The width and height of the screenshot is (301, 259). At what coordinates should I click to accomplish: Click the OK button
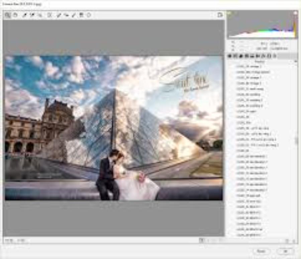click(x=285, y=251)
